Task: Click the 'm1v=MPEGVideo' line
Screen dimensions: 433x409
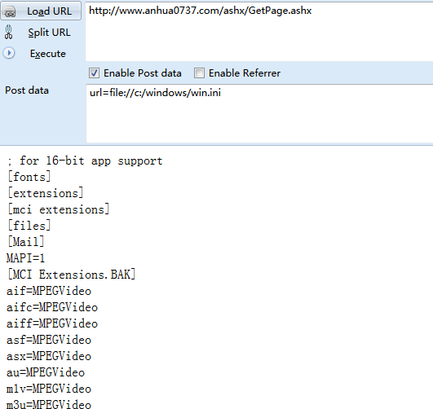Action: [x=49, y=389]
